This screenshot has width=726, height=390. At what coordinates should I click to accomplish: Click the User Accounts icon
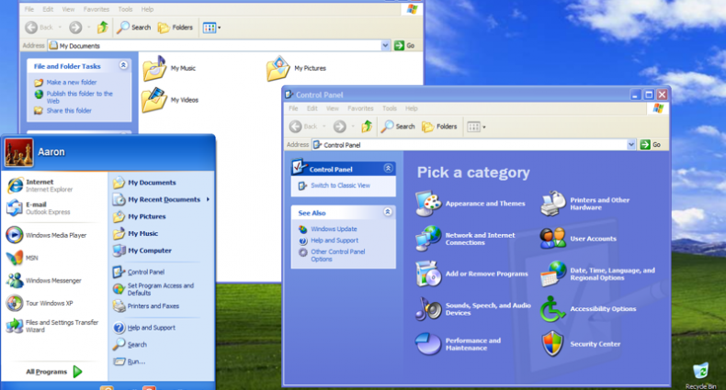[552, 239]
